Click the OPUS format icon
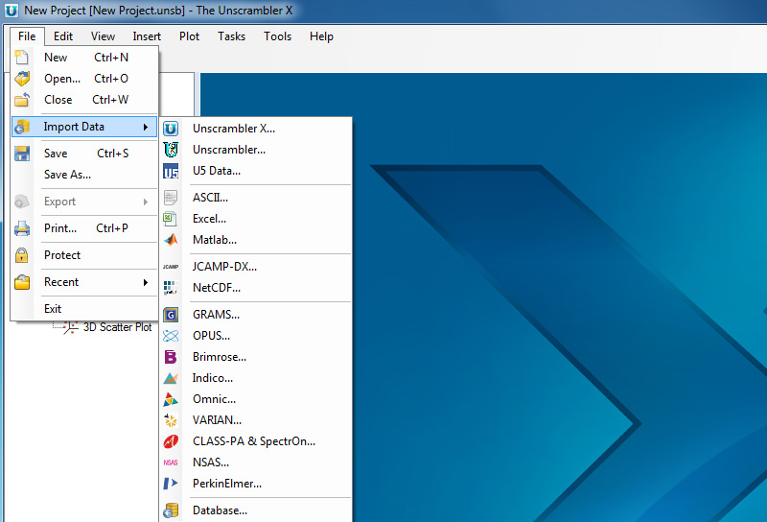The image size is (767, 522). tap(171, 336)
